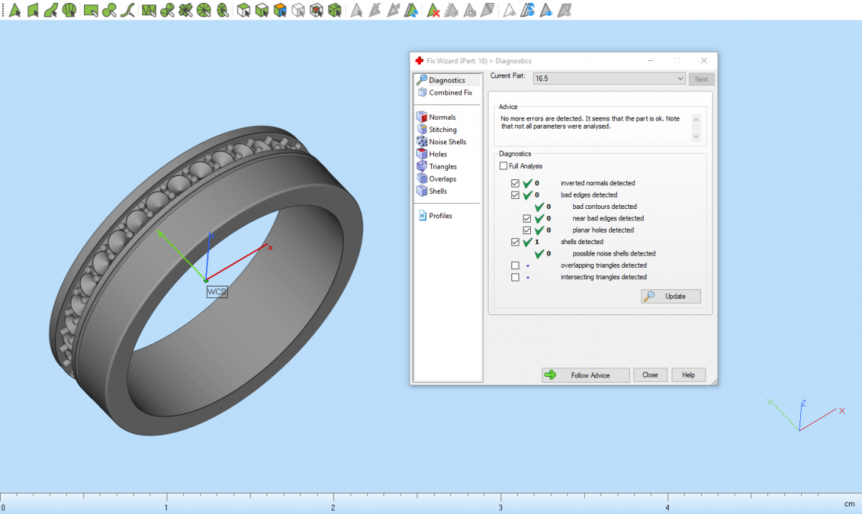Click the orange and blue cube toolbar icon

pyautogui.click(x=280, y=10)
